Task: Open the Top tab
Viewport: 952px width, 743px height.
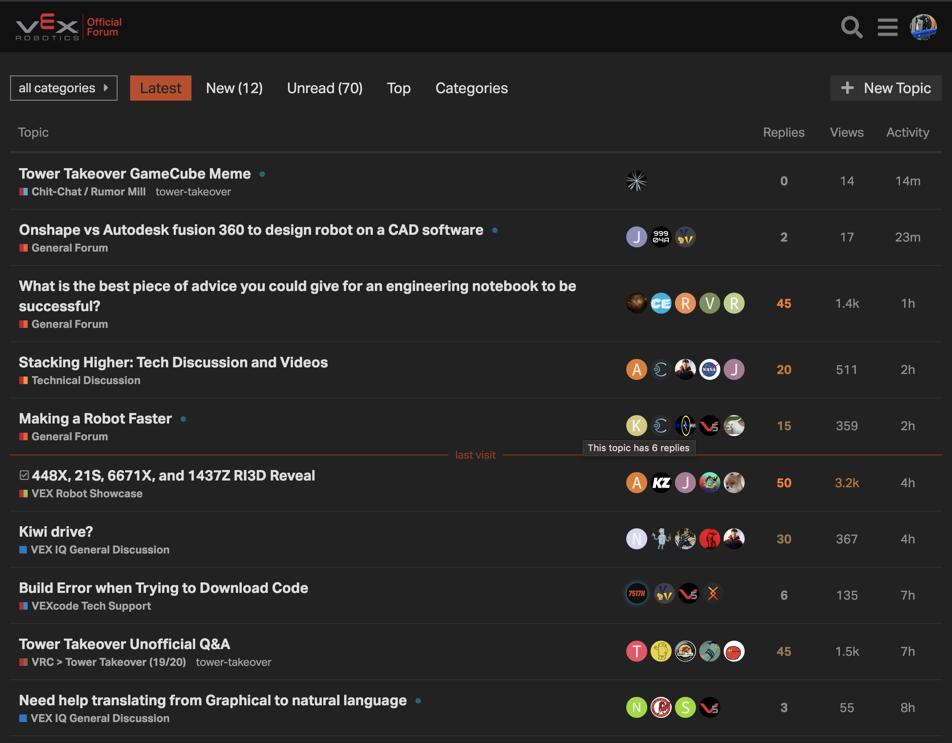Action: 398,88
